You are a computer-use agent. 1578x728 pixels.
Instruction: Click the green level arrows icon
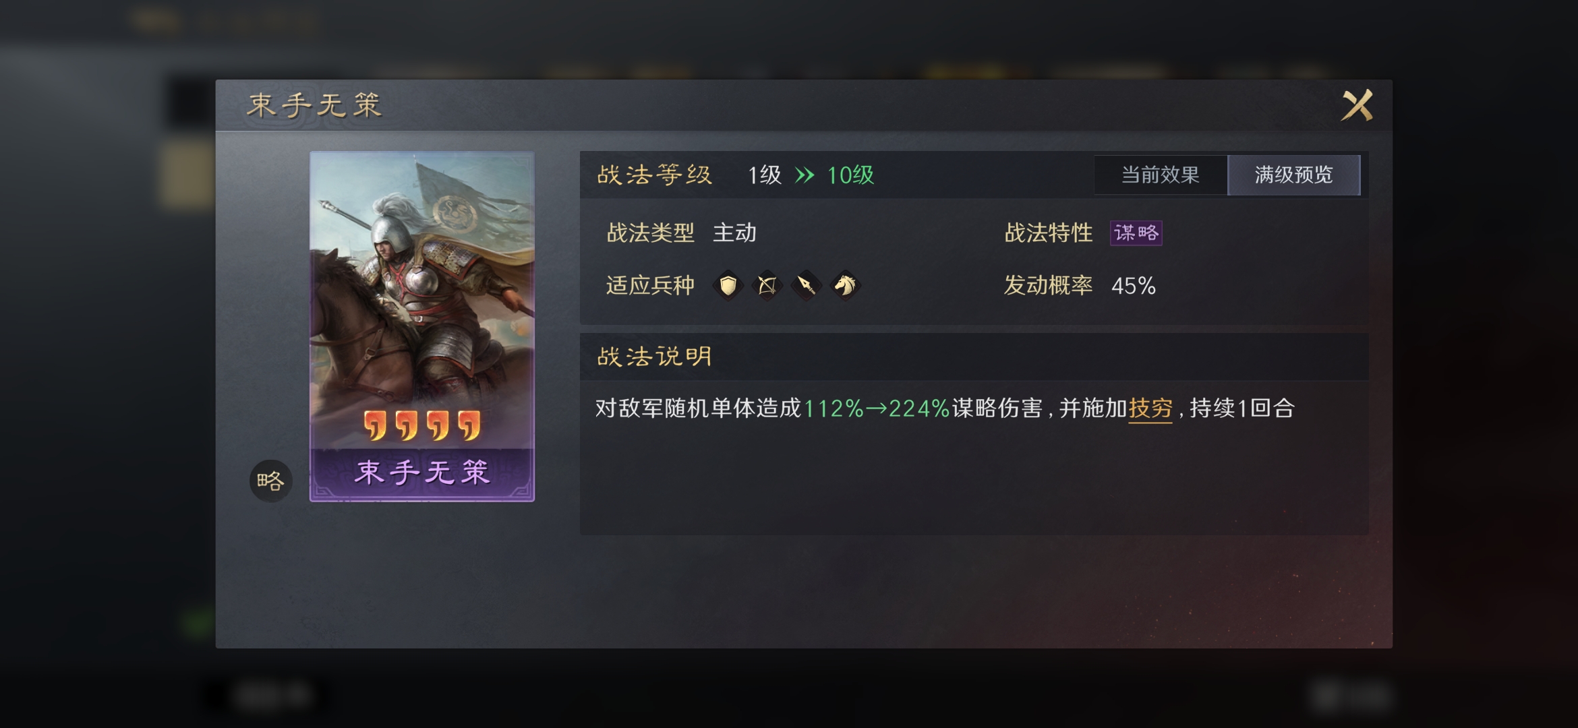(x=805, y=176)
